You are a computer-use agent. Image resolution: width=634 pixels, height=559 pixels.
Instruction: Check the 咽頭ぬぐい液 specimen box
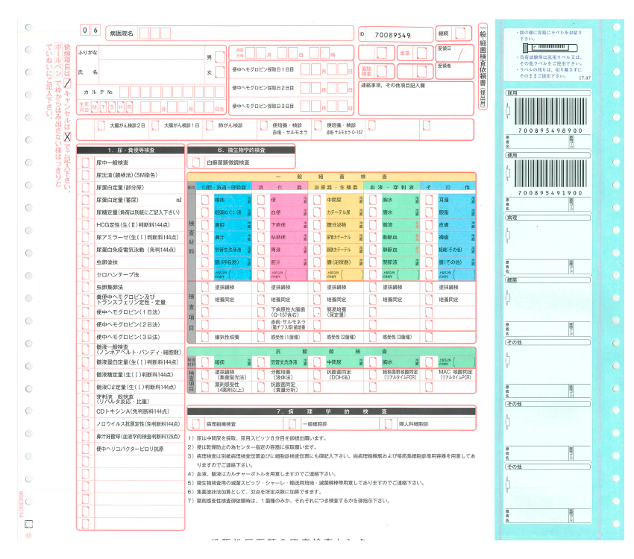tap(205, 212)
